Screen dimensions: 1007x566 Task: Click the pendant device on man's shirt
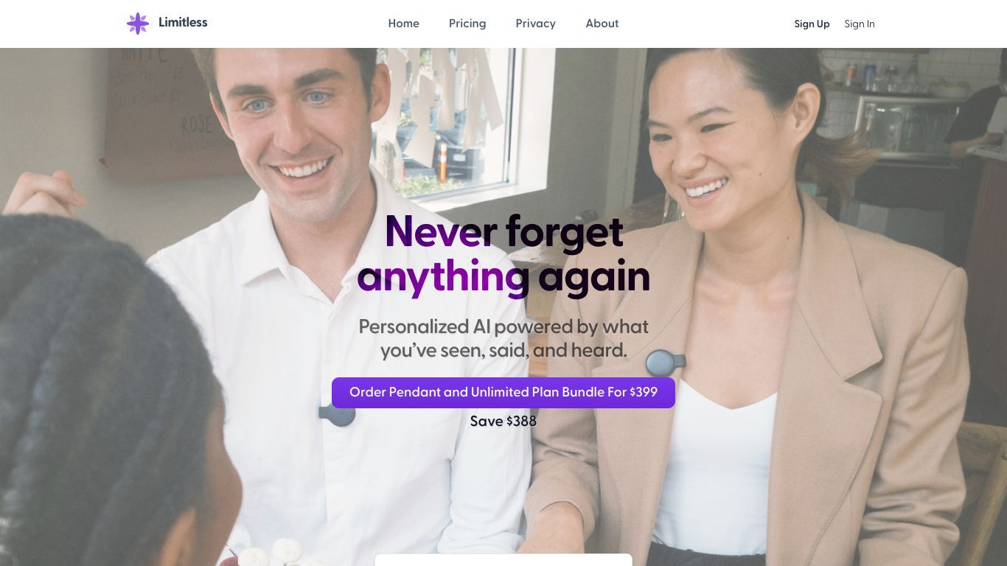point(338,414)
